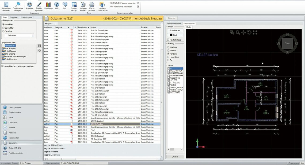This screenshot has height=165, width=305.
Task: Save the current filter with disk icon
Action: point(40,46)
